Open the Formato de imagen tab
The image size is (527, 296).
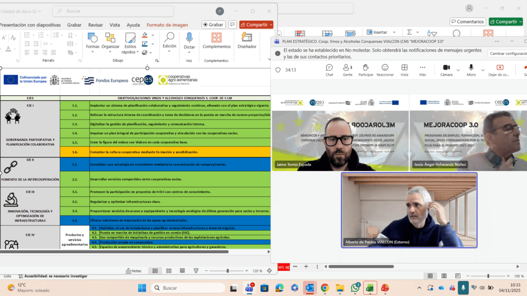tap(167, 25)
